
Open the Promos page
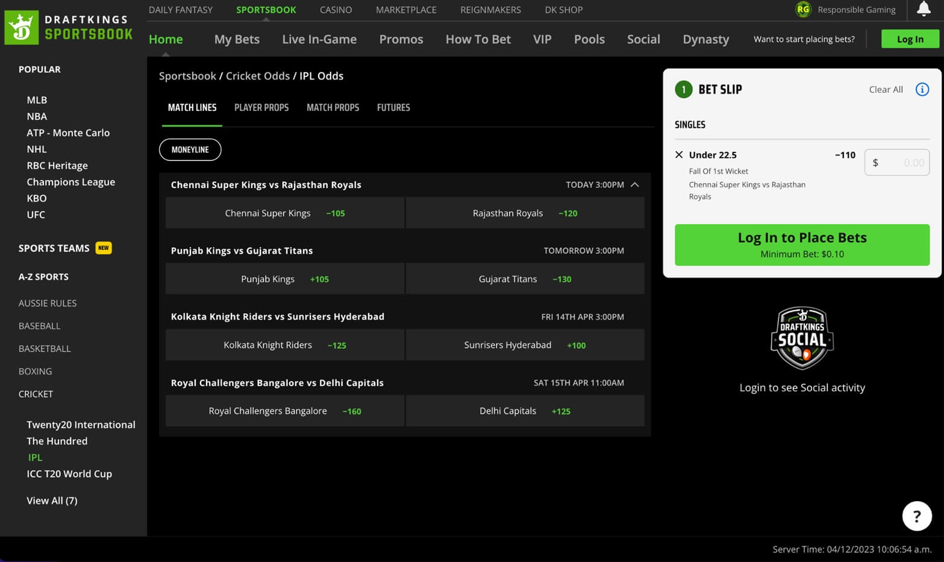pos(401,39)
